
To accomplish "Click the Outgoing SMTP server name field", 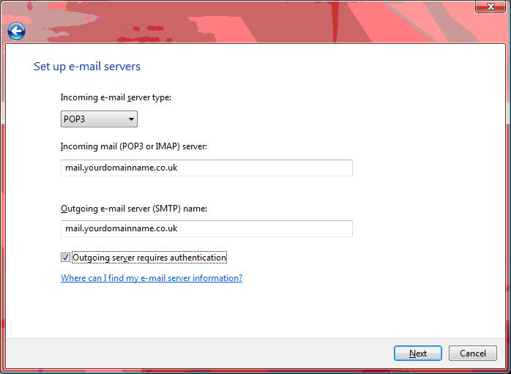I will click(206, 228).
